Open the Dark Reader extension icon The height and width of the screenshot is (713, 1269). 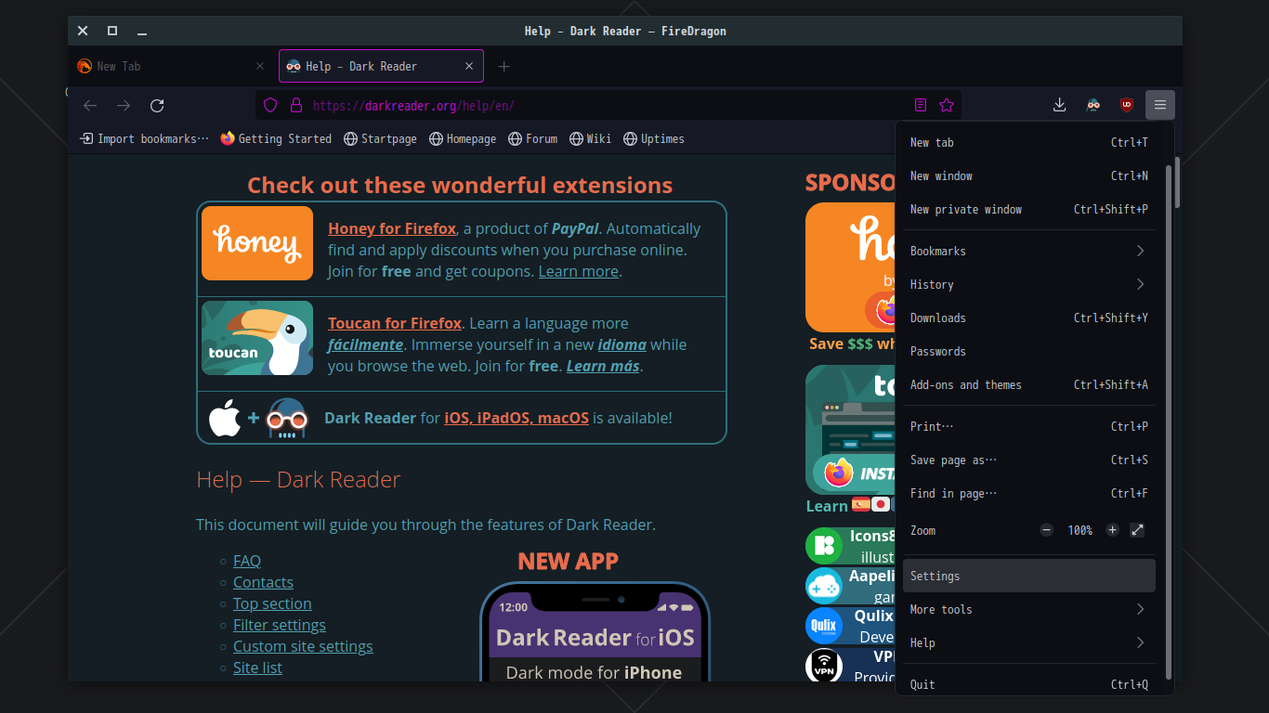click(x=1093, y=105)
